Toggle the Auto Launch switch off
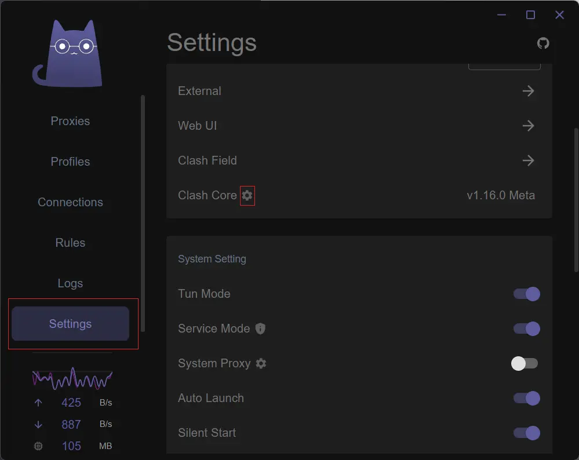579x460 pixels. pos(527,398)
